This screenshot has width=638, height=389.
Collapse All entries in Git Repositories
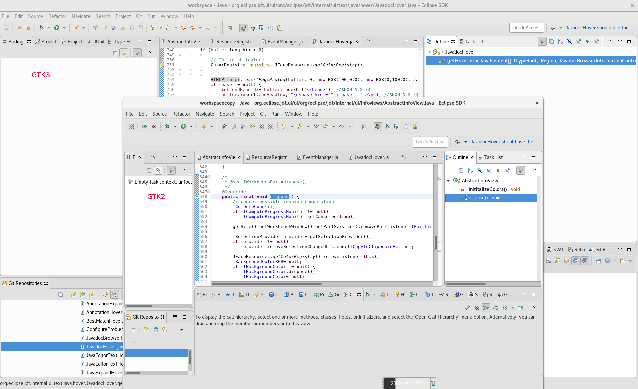61,294
